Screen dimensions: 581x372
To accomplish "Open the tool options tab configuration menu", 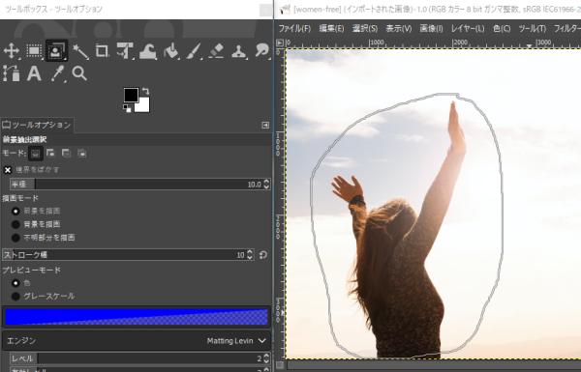I will click(x=265, y=126).
